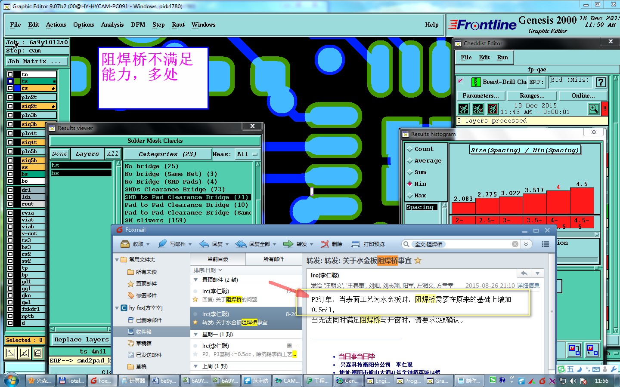Image resolution: width=620 pixels, height=387 pixels.
Task: Click the Parameters... button
Action: click(481, 95)
